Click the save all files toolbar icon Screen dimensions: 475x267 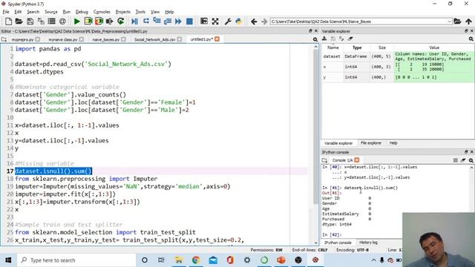point(41,22)
